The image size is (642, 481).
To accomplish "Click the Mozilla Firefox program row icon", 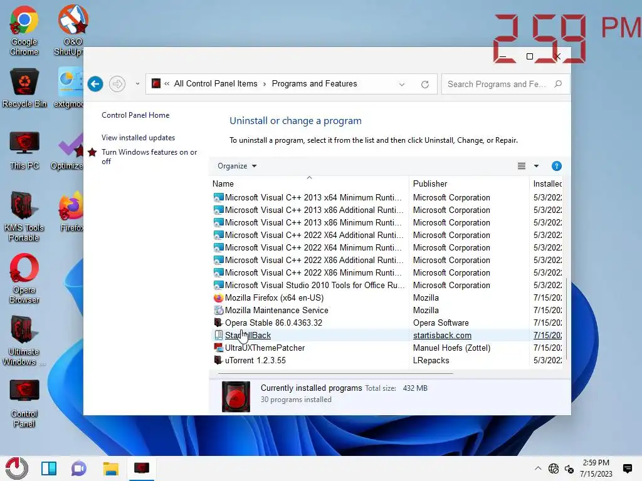I will pos(219,298).
